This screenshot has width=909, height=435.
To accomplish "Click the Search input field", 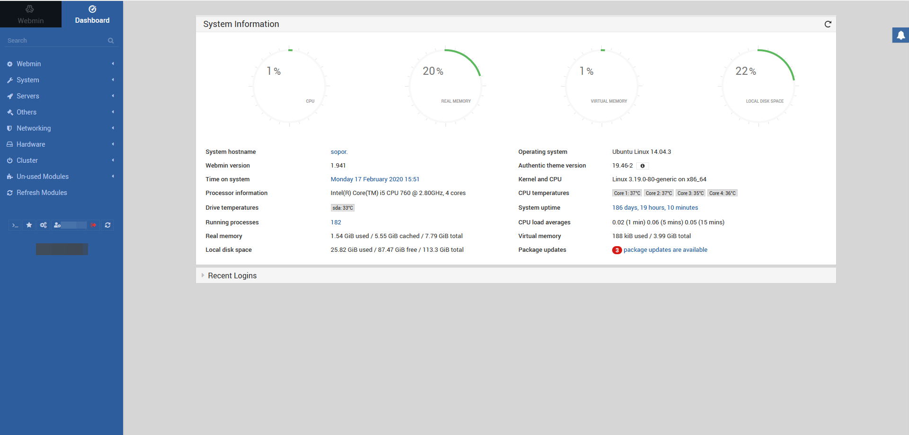I will pos(52,40).
